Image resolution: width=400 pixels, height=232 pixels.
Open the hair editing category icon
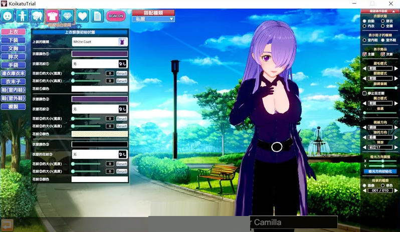click(x=38, y=16)
